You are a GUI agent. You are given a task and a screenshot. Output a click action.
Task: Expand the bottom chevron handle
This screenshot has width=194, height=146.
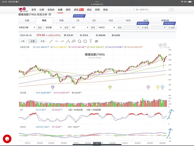coord(97,144)
